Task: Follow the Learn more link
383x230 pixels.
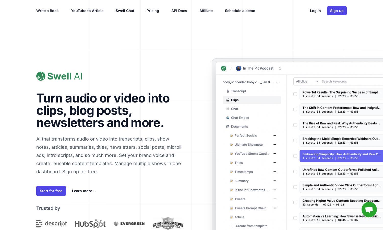Action: coord(84,191)
